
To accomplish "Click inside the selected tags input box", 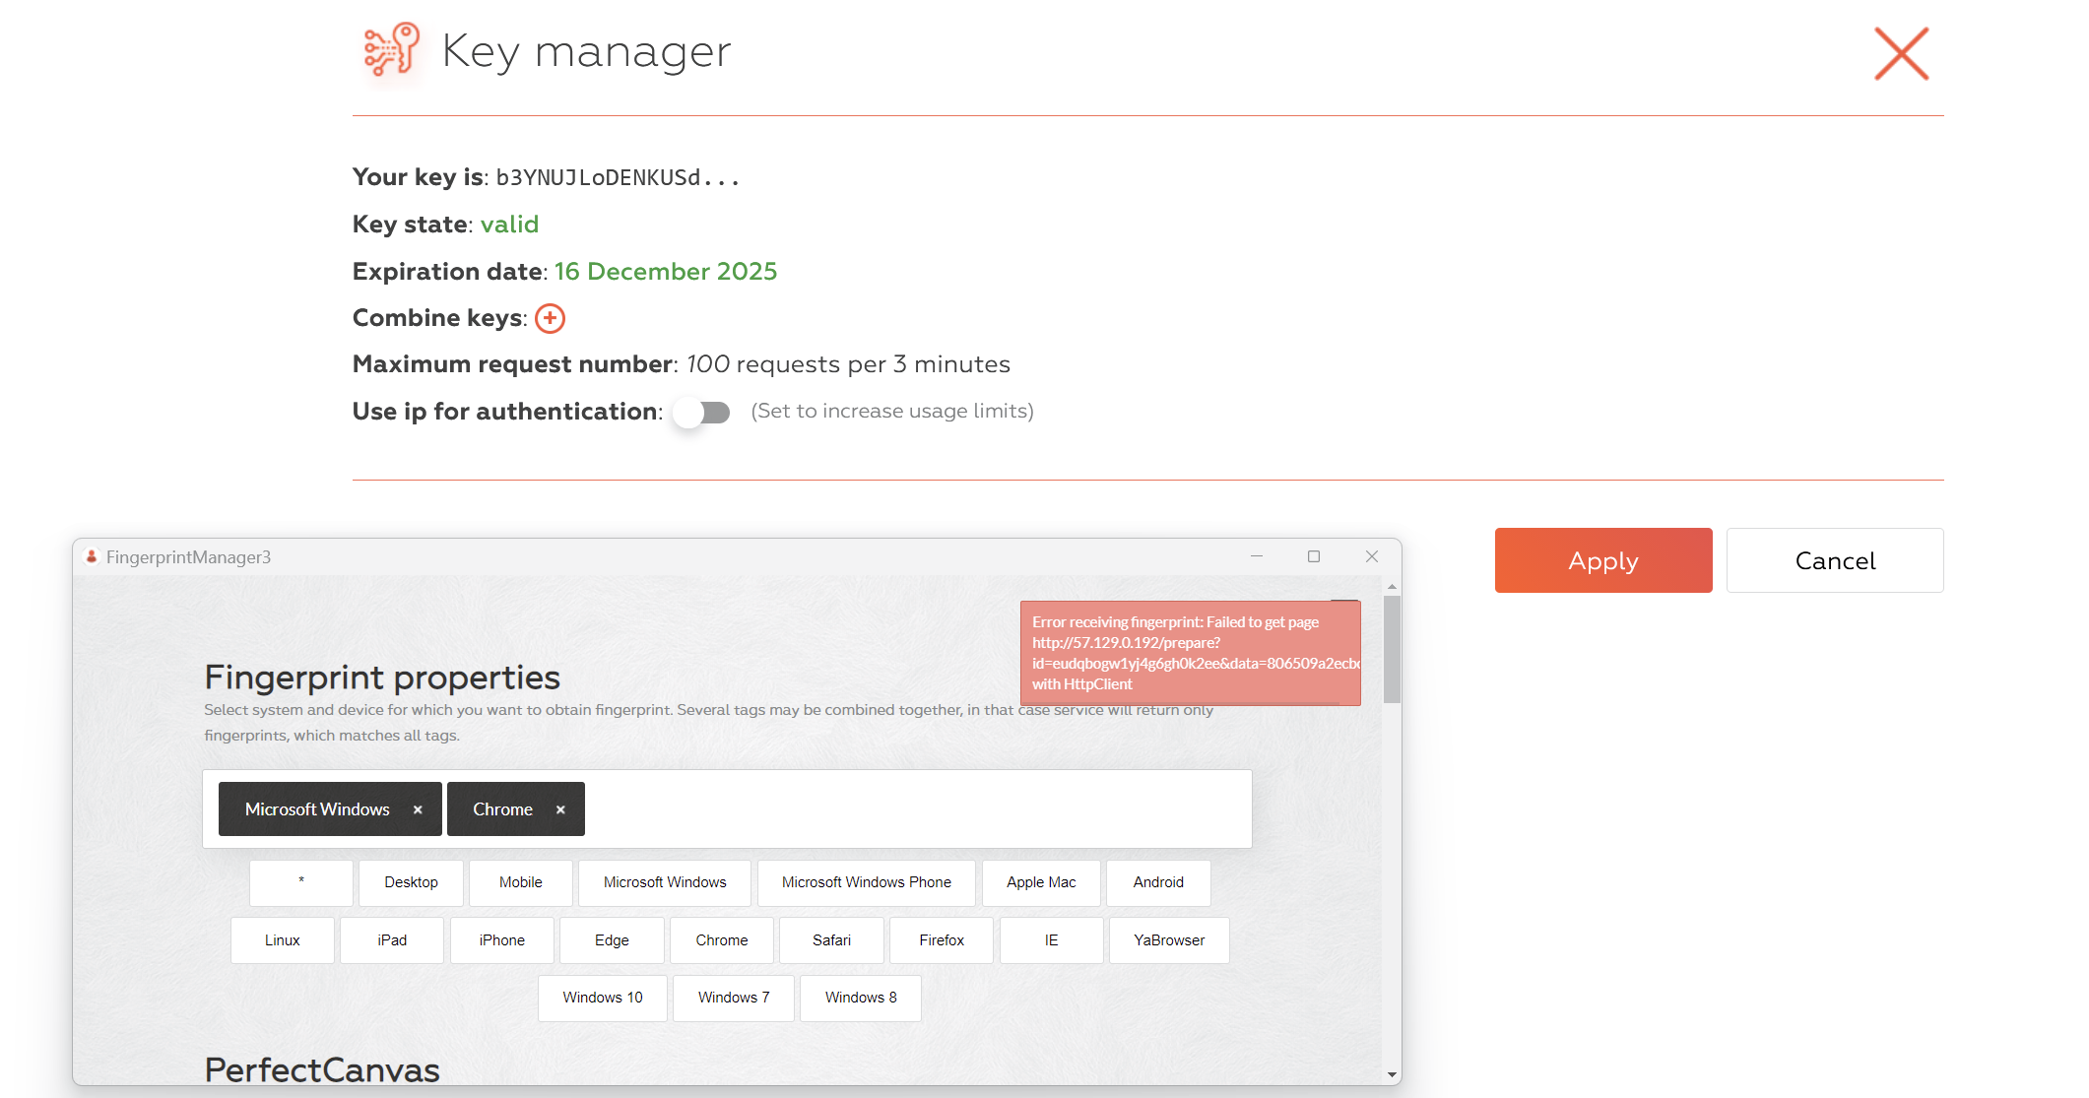I will [916, 809].
